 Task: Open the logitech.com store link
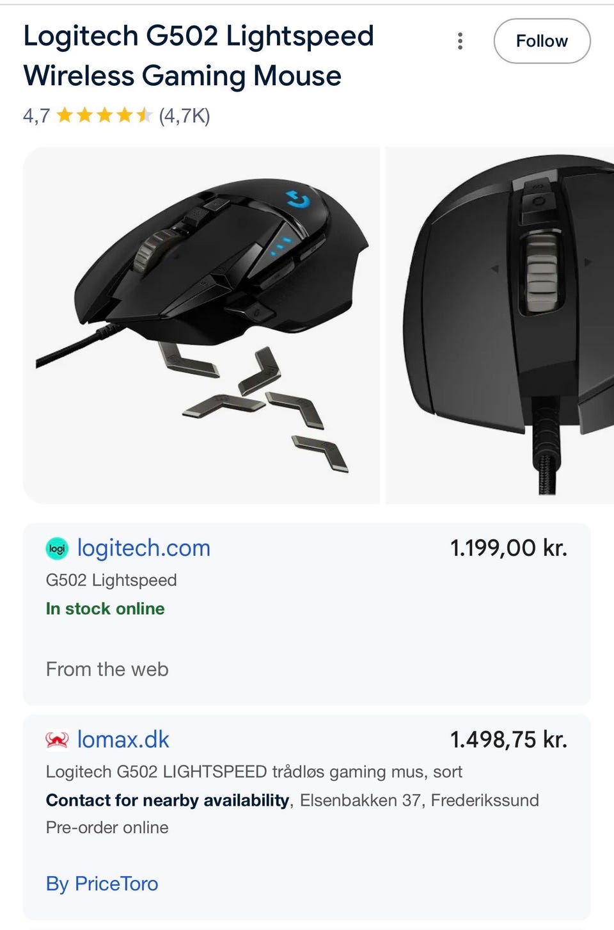tap(143, 548)
